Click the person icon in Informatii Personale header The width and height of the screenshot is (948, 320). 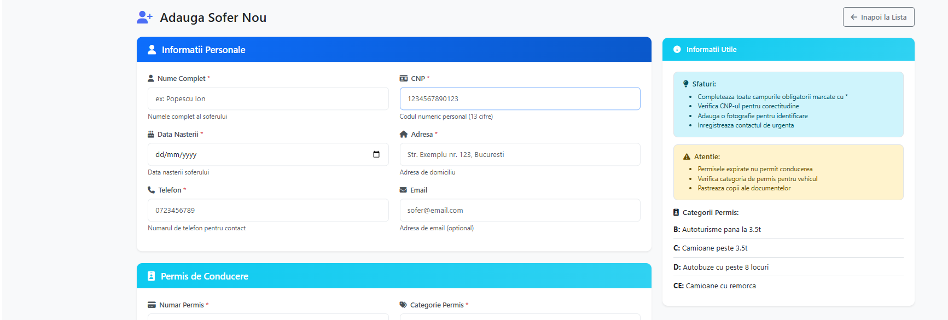pyautogui.click(x=152, y=50)
